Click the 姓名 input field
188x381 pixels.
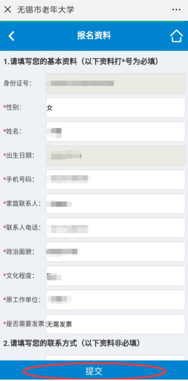(115, 131)
